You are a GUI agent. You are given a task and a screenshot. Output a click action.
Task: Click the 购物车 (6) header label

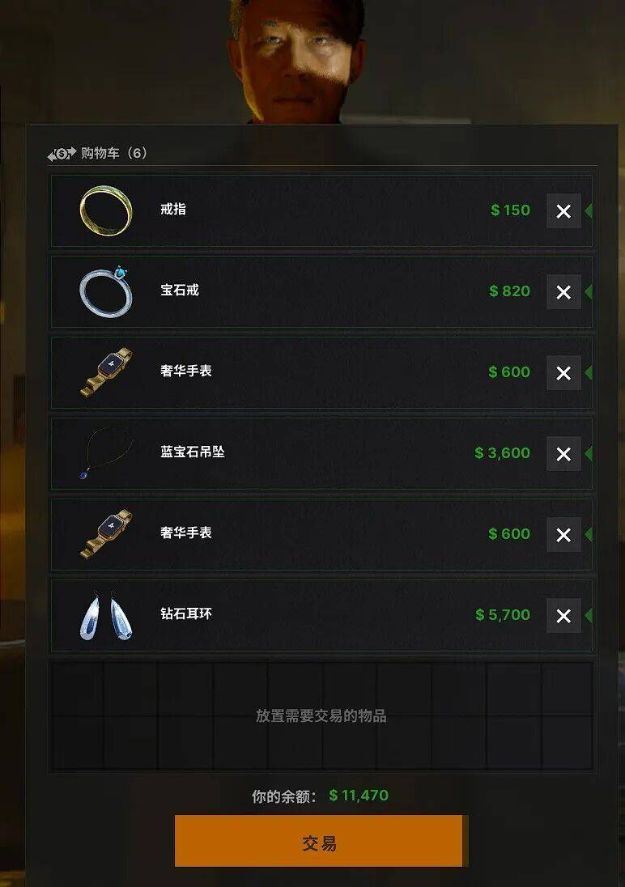coord(114,153)
